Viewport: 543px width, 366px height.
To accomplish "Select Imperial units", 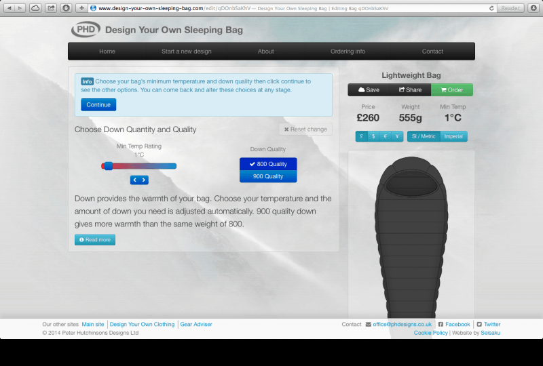I will tap(453, 136).
